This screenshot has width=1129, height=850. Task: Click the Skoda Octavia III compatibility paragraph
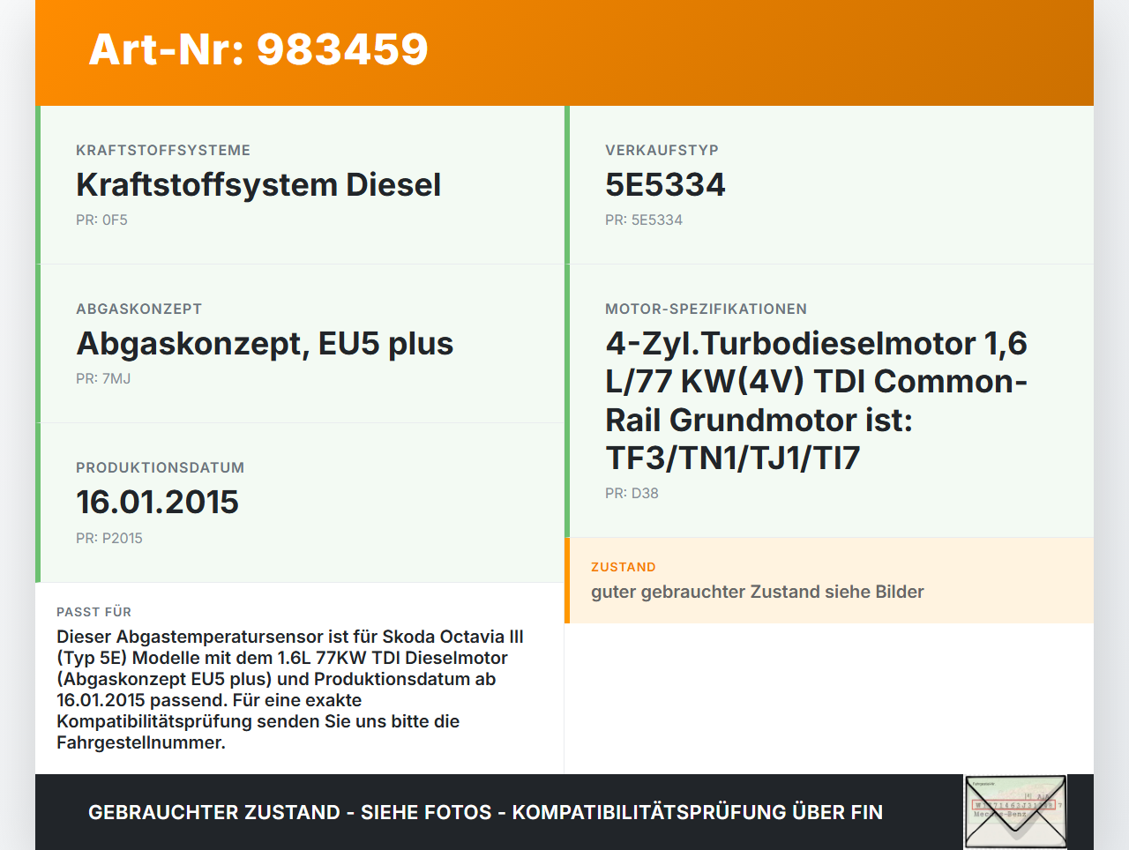291,690
